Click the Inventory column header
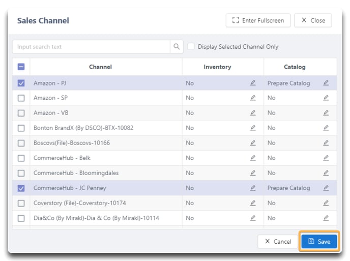The width and height of the screenshot is (350, 261). [217, 67]
